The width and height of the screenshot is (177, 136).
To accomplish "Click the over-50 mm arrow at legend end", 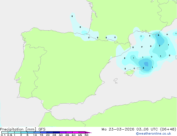I will [88, 132].
